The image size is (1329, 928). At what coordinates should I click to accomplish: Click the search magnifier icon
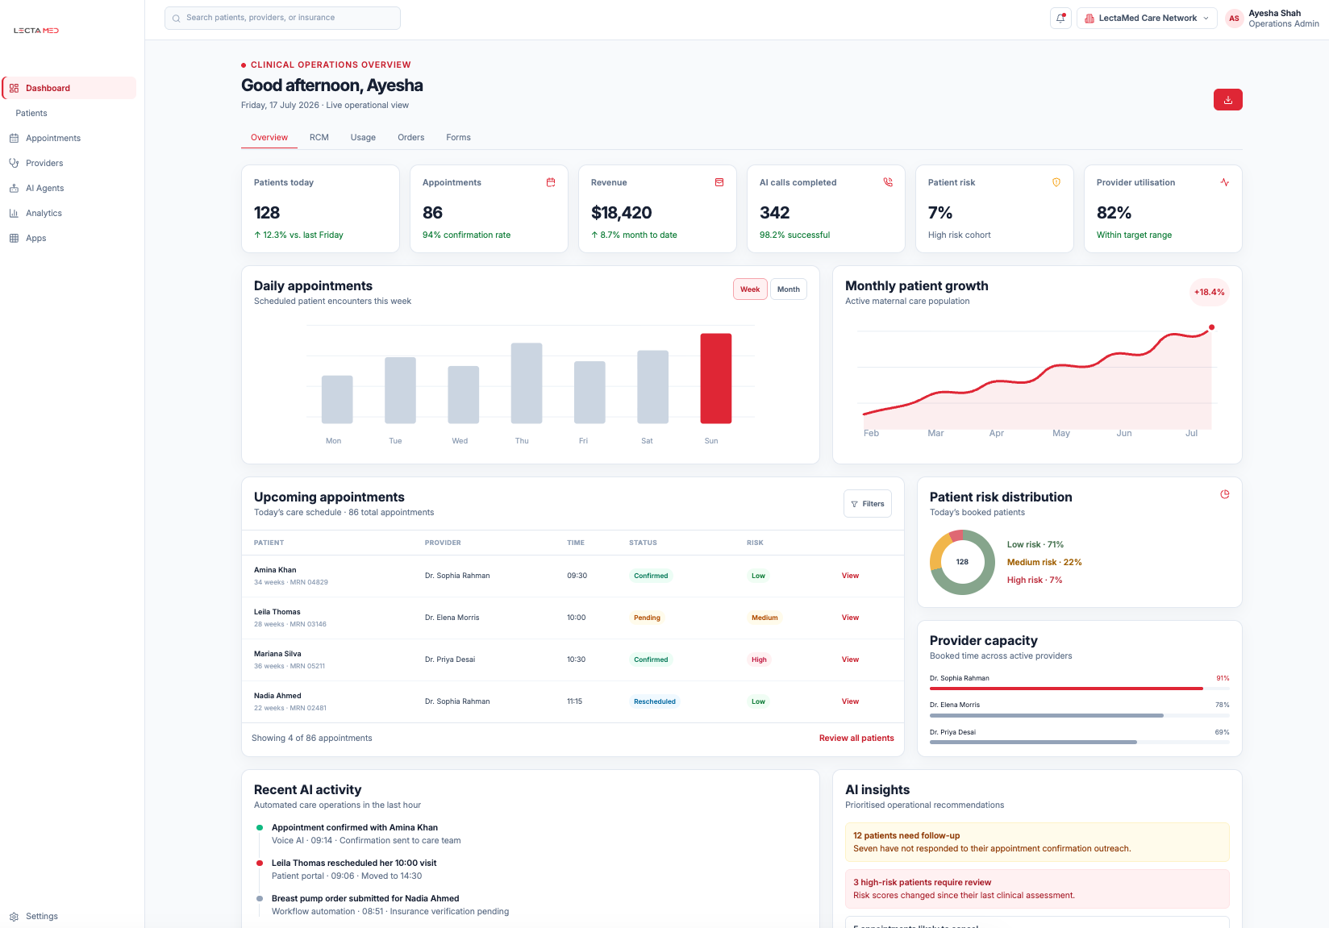[177, 19]
